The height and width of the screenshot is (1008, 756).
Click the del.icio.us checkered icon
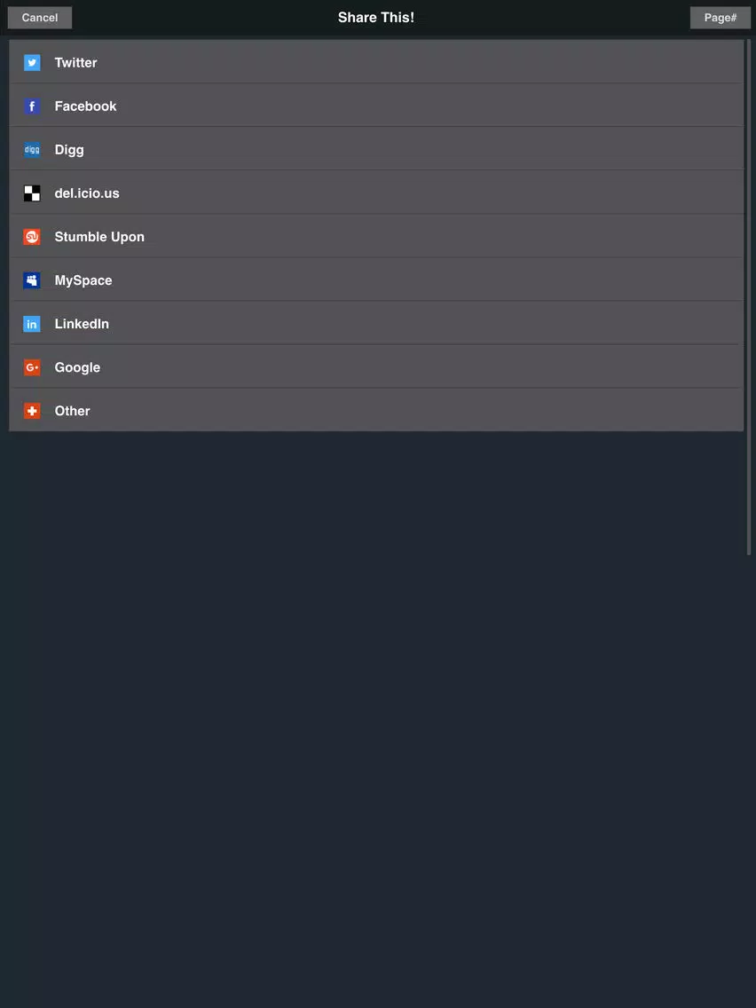32,193
